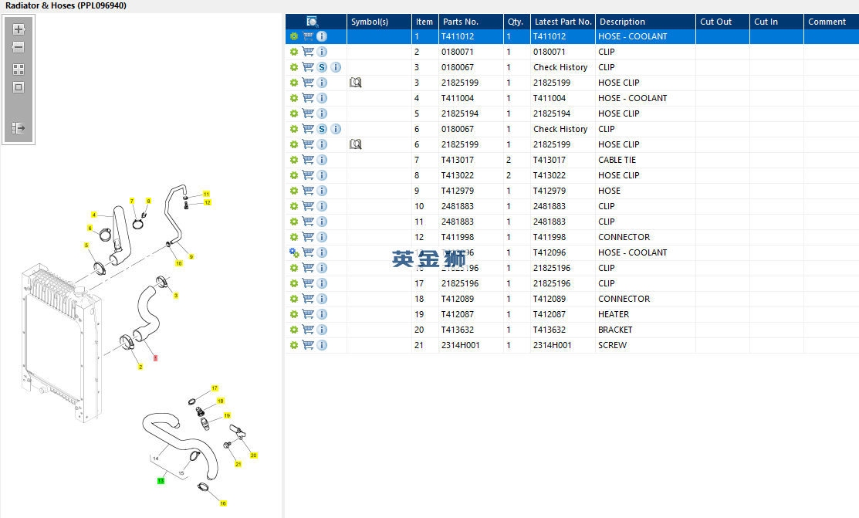The image size is (859, 518).
Task: Show info for part T411012
Action: [x=322, y=36]
